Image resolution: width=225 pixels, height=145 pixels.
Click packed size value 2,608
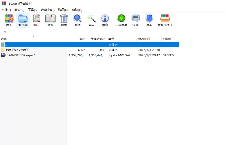(x=102, y=50)
